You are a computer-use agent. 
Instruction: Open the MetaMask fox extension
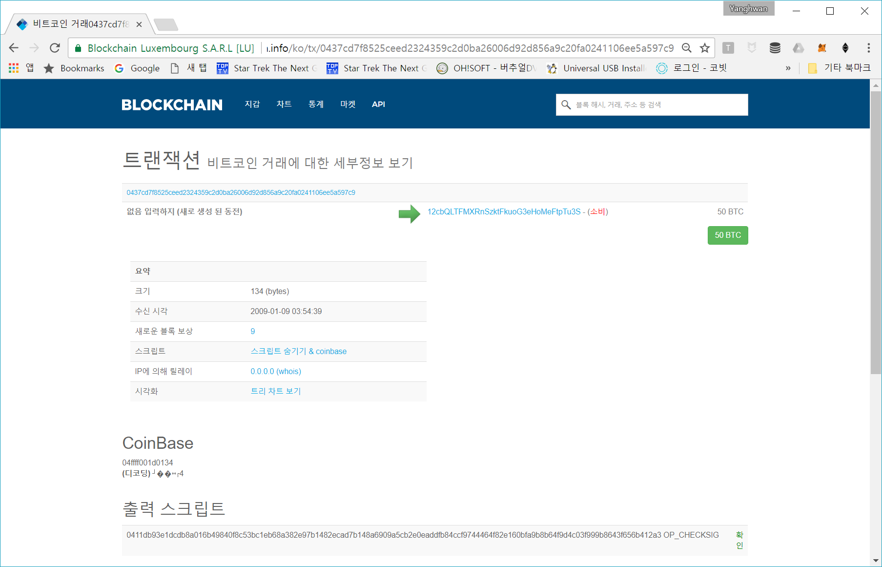tap(822, 48)
